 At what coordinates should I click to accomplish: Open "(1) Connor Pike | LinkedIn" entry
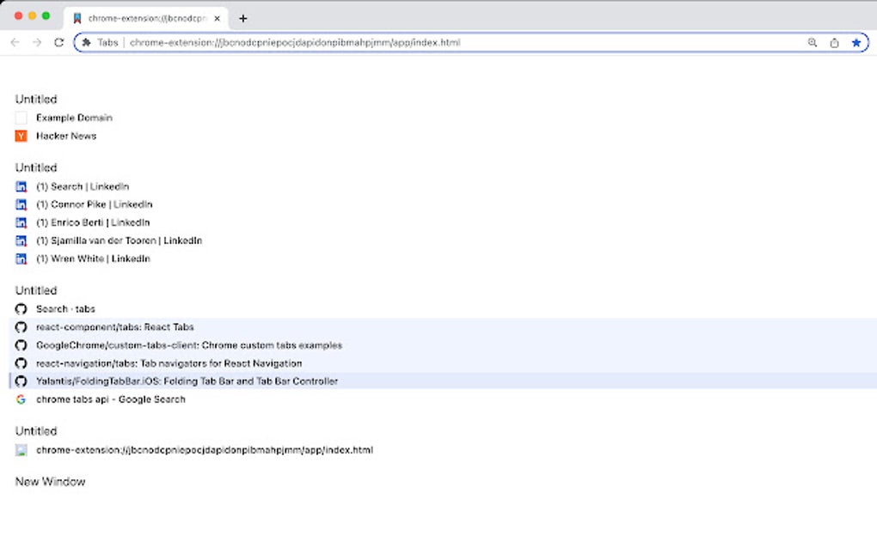(x=94, y=204)
